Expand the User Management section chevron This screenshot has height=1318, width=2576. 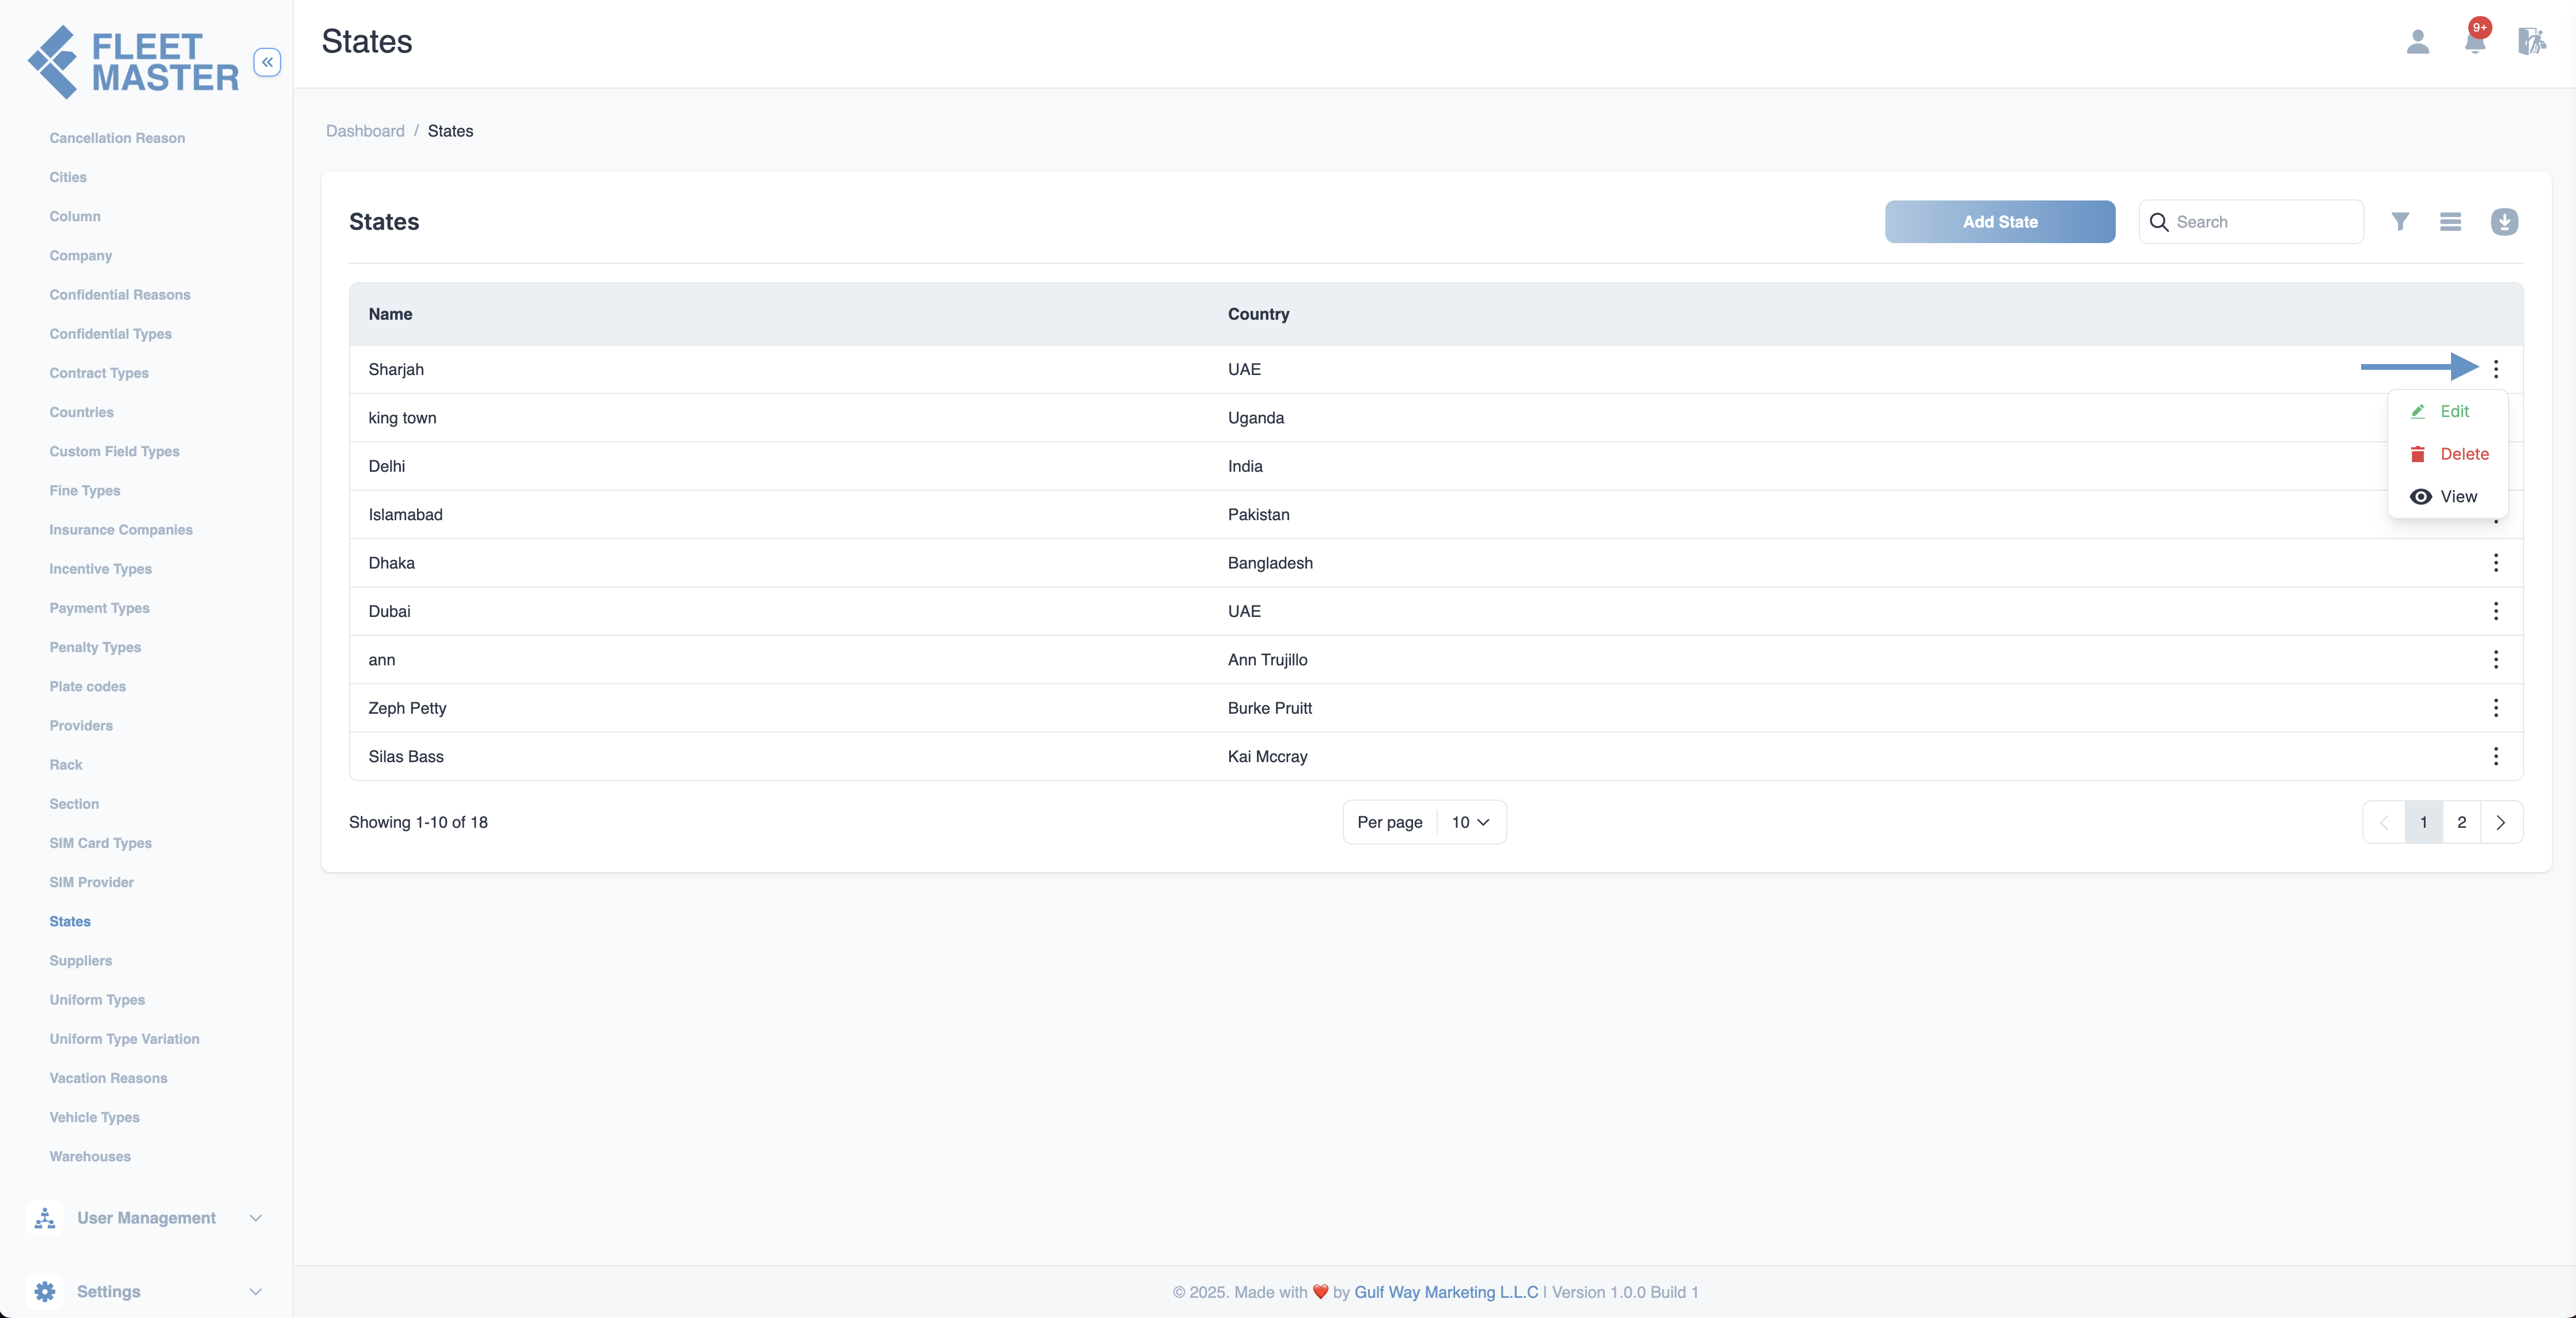[256, 1218]
